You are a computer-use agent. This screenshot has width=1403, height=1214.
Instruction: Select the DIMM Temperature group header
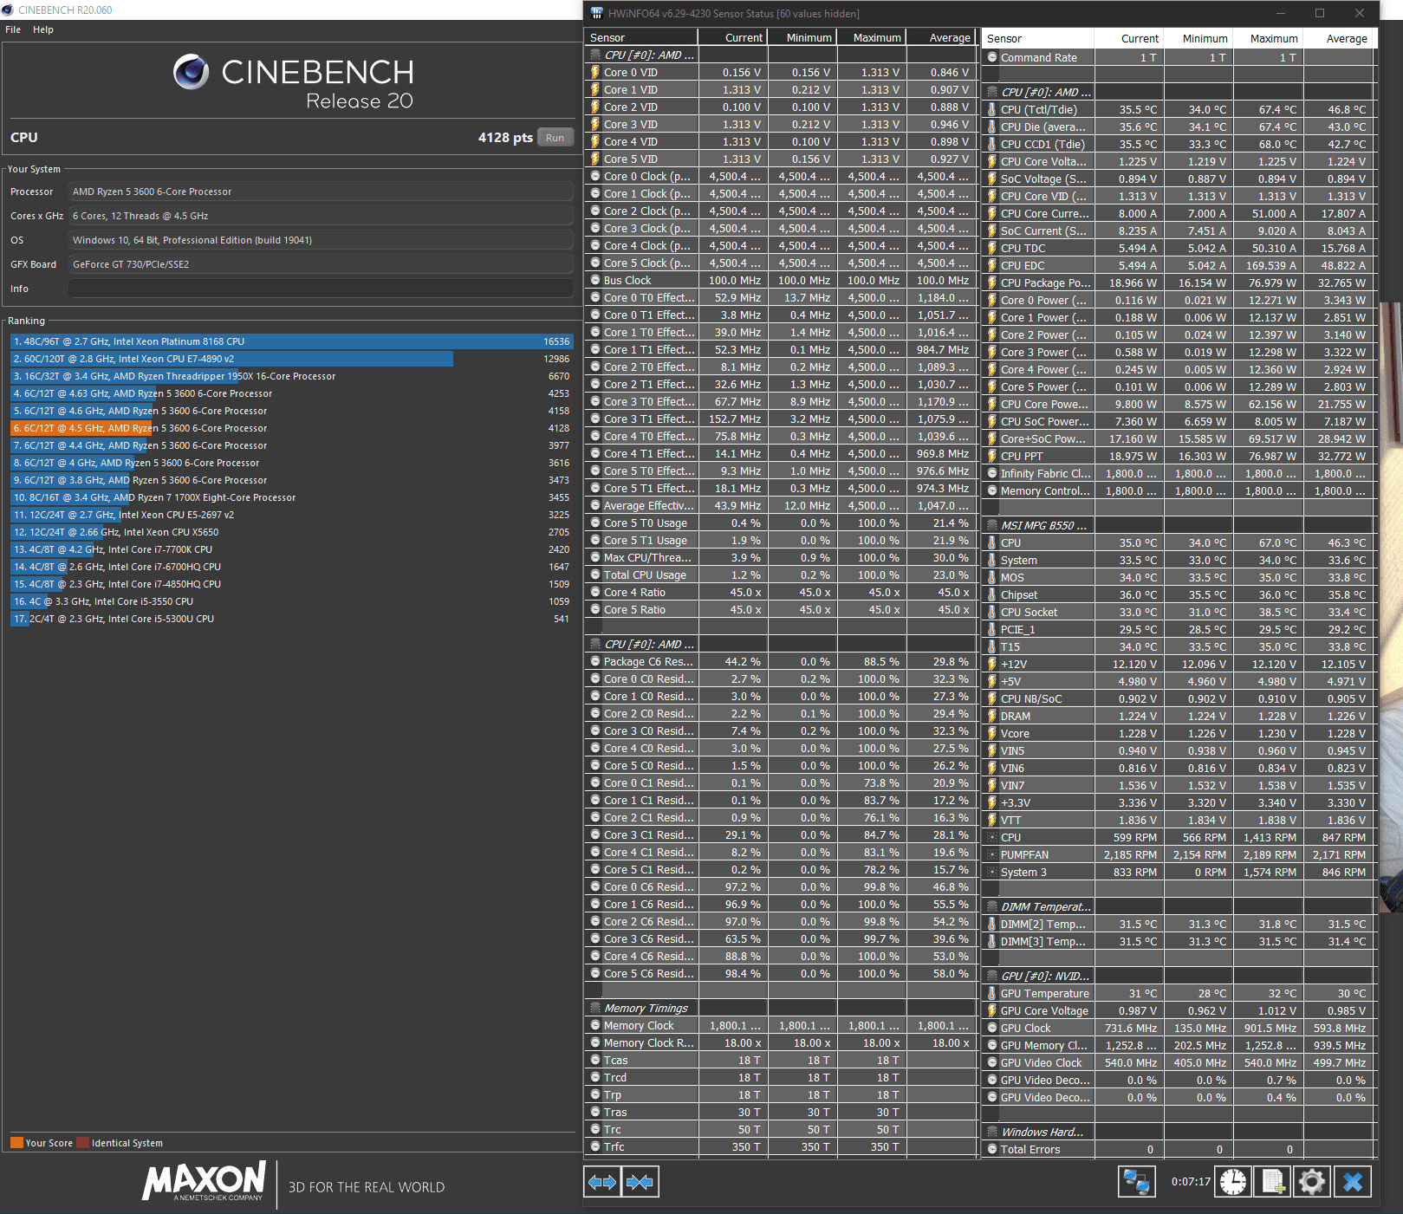click(x=1179, y=907)
